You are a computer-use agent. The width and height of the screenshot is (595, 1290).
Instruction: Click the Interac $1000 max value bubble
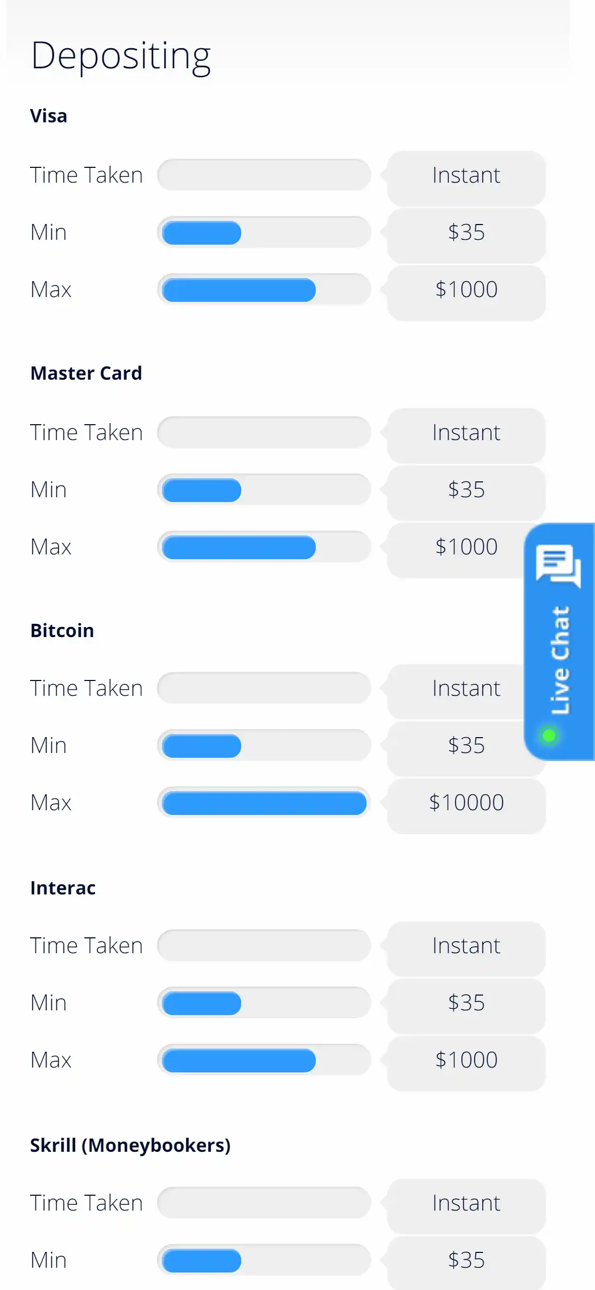tap(466, 1060)
